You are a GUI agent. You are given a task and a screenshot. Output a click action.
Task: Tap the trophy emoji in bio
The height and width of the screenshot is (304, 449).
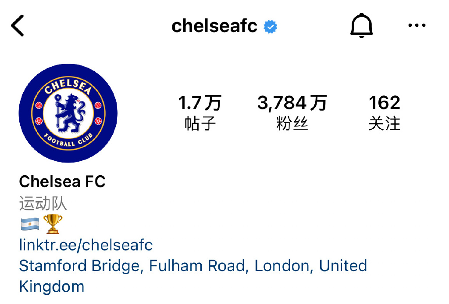[53, 224]
